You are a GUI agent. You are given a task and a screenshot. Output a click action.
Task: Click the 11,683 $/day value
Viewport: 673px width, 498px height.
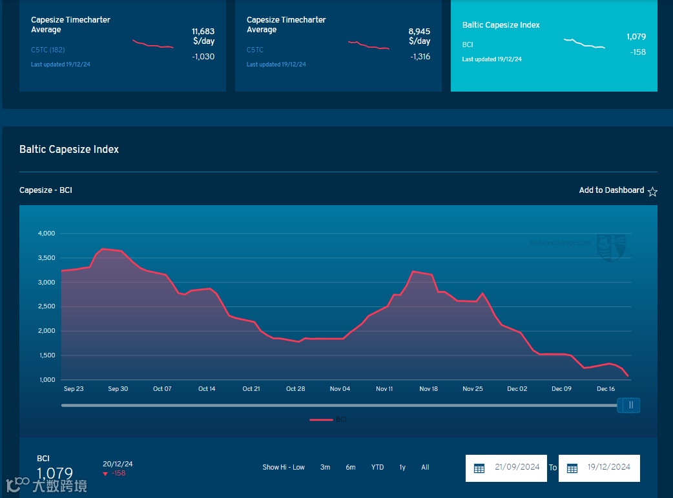[203, 36]
